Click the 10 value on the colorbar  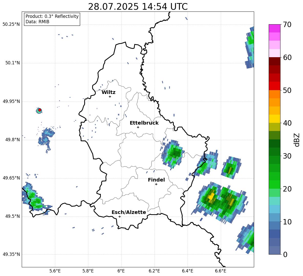tap(287, 222)
